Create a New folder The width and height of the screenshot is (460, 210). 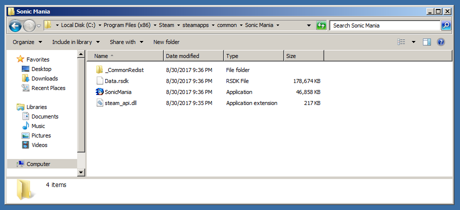pyautogui.click(x=166, y=42)
